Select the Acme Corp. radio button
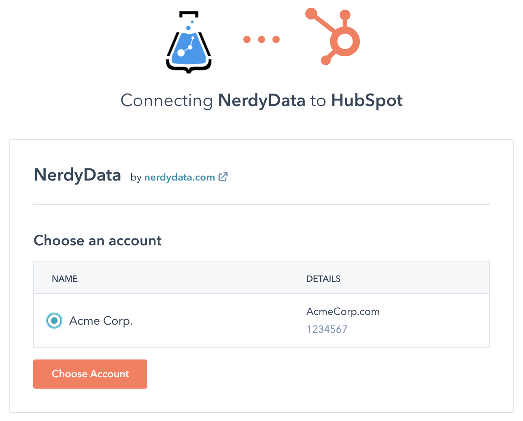The width and height of the screenshot is (523, 421). [x=54, y=321]
